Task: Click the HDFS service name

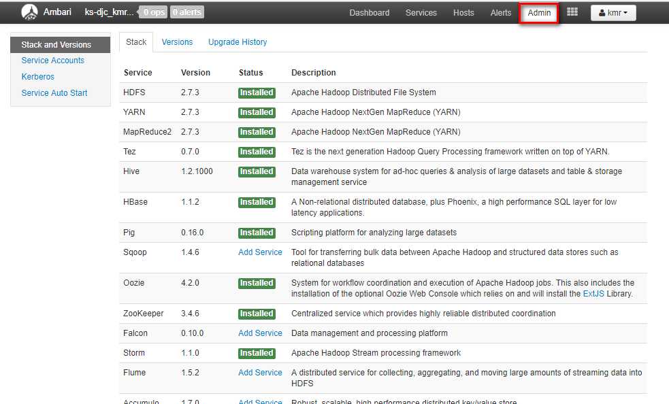Action: [x=134, y=92]
